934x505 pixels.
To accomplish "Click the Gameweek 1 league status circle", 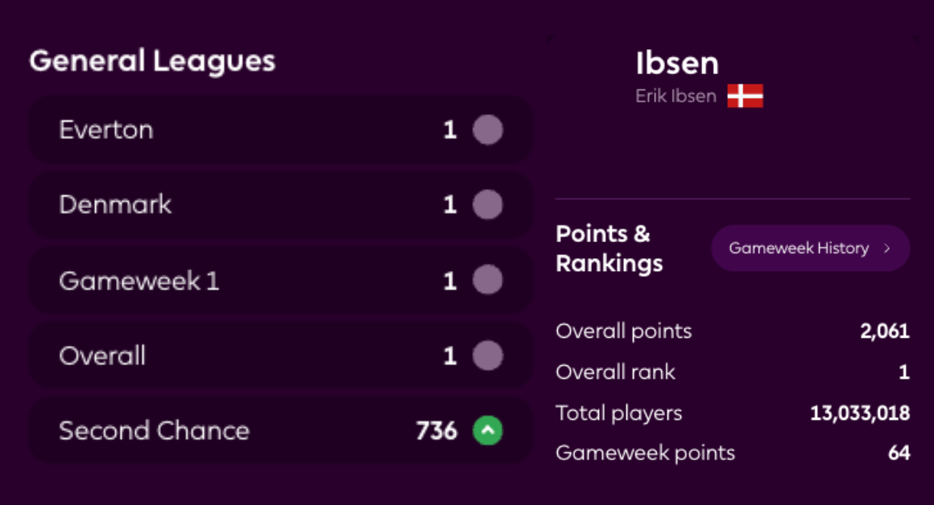I will point(487,281).
